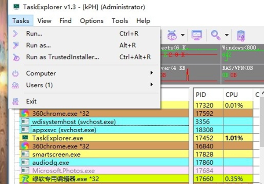The image size is (264, 184).
Task: Click CPU value 1.01%
Action: [238, 138]
